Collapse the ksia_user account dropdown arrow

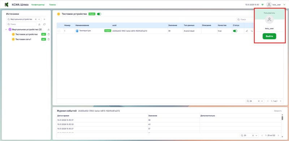point(284,5)
